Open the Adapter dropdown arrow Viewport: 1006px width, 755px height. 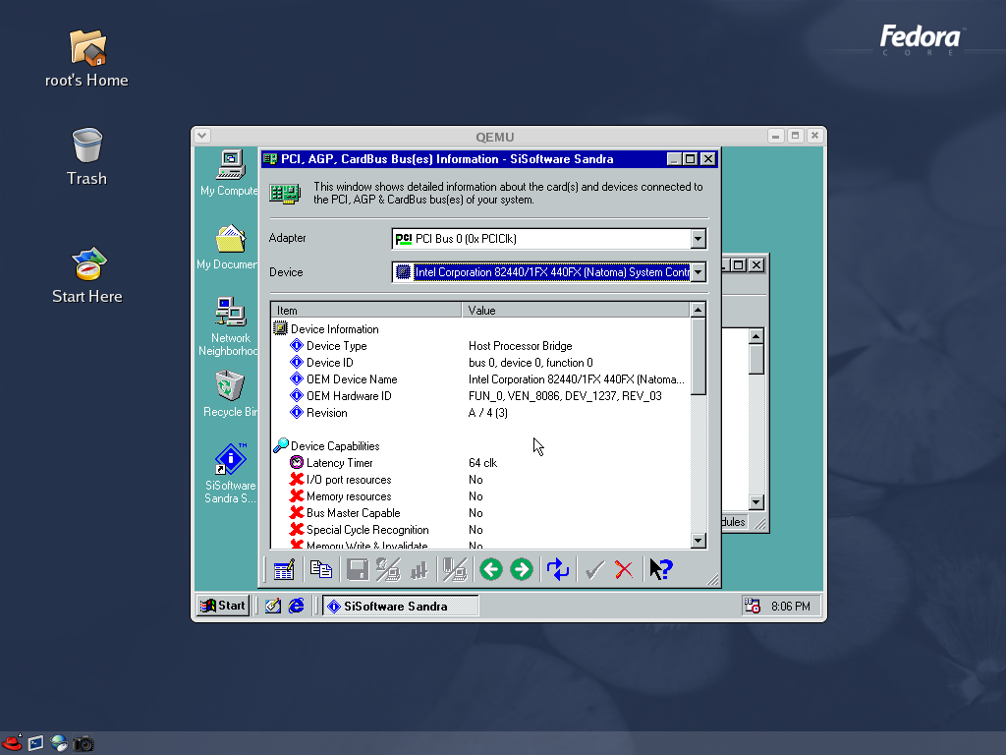699,239
